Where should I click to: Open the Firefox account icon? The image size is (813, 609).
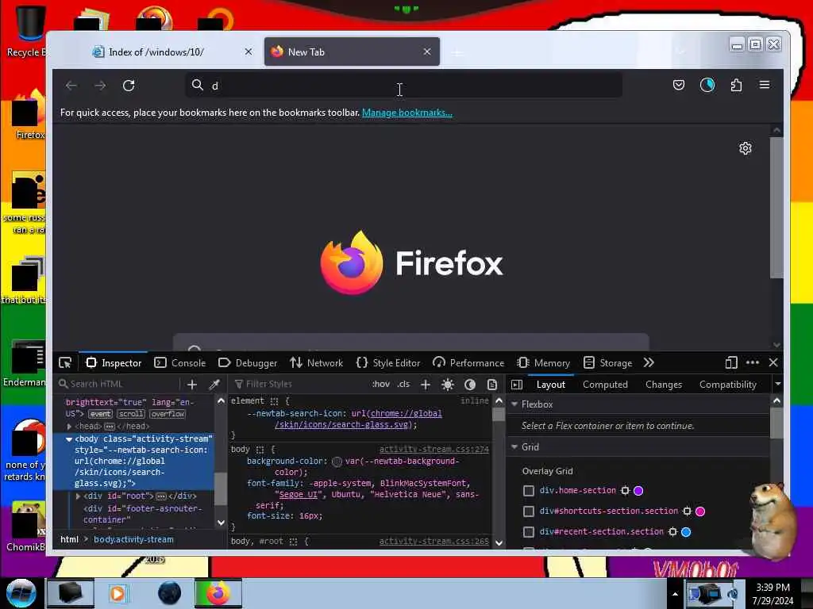click(707, 85)
